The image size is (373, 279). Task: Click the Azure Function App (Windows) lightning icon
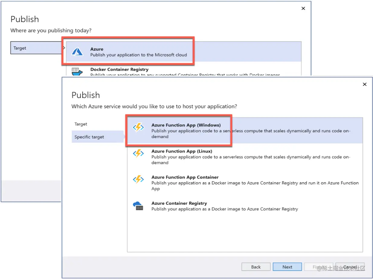click(138, 127)
